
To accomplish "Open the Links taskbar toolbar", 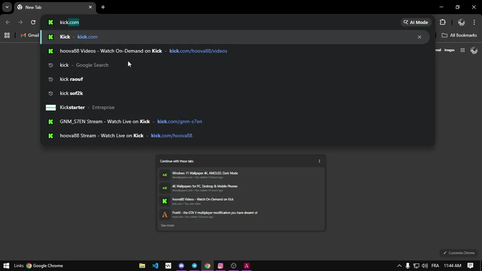I will (19, 266).
